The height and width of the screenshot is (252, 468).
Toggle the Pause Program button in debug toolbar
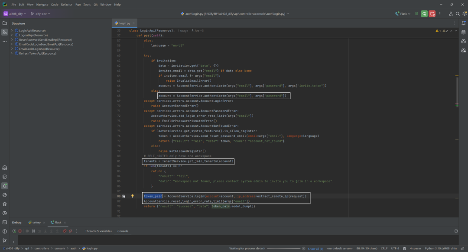[x=33, y=231]
